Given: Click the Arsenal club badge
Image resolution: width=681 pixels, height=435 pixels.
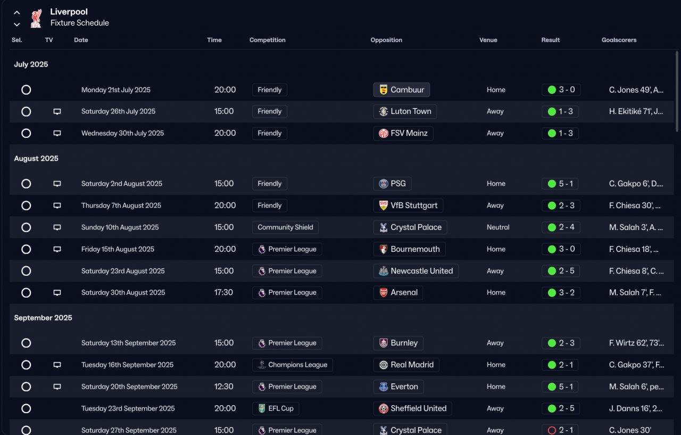Looking at the screenshot, I should [384, 293].
